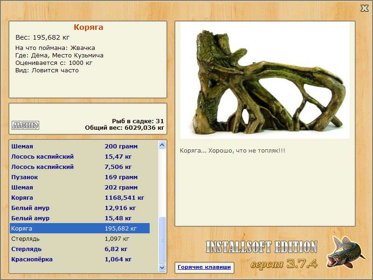The image size is (373, 280).
Task: Click the driftwood snag picture
Action: coord(265,80)
